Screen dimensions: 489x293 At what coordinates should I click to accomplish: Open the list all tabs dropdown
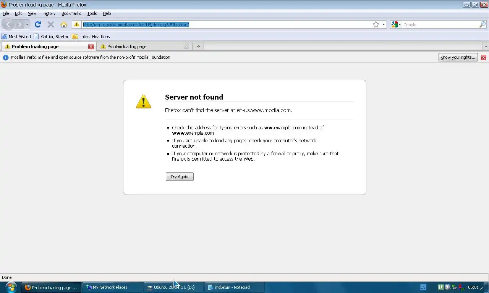[486, 47]
